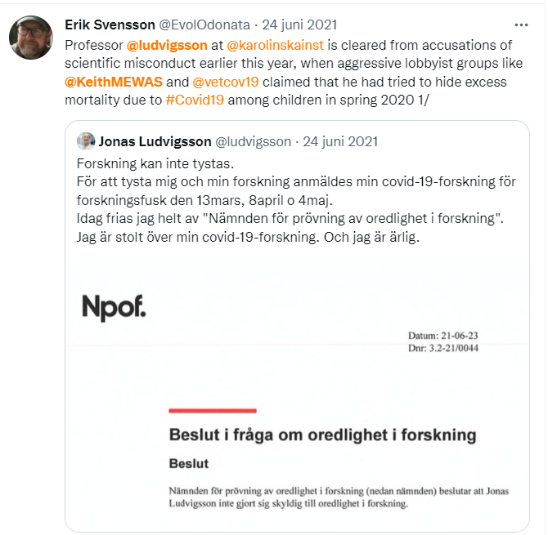Click the Npof logo in the document image
Image resolution: width=548 pixels, height=535 pixels.
pos(114,306)
